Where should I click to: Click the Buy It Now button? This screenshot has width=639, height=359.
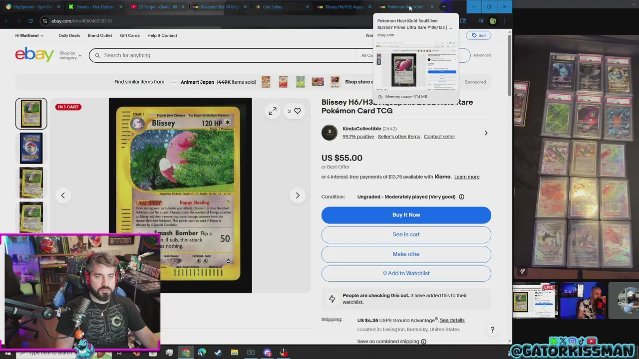406,215
